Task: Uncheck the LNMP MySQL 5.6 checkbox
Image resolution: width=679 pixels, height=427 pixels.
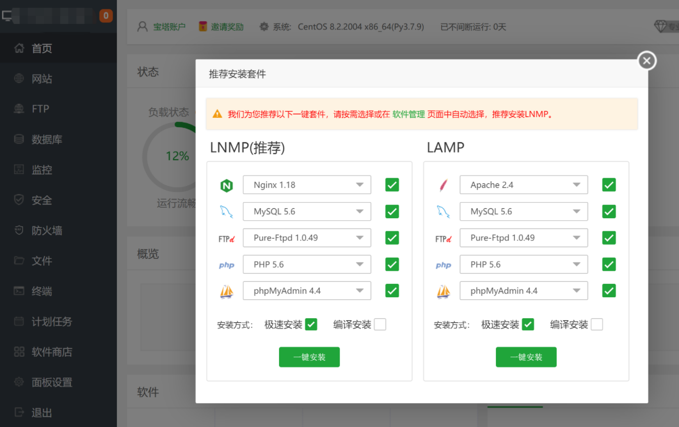Action: [392, 211]
